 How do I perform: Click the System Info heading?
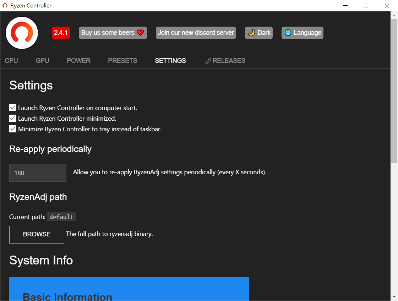pos(41,260)
